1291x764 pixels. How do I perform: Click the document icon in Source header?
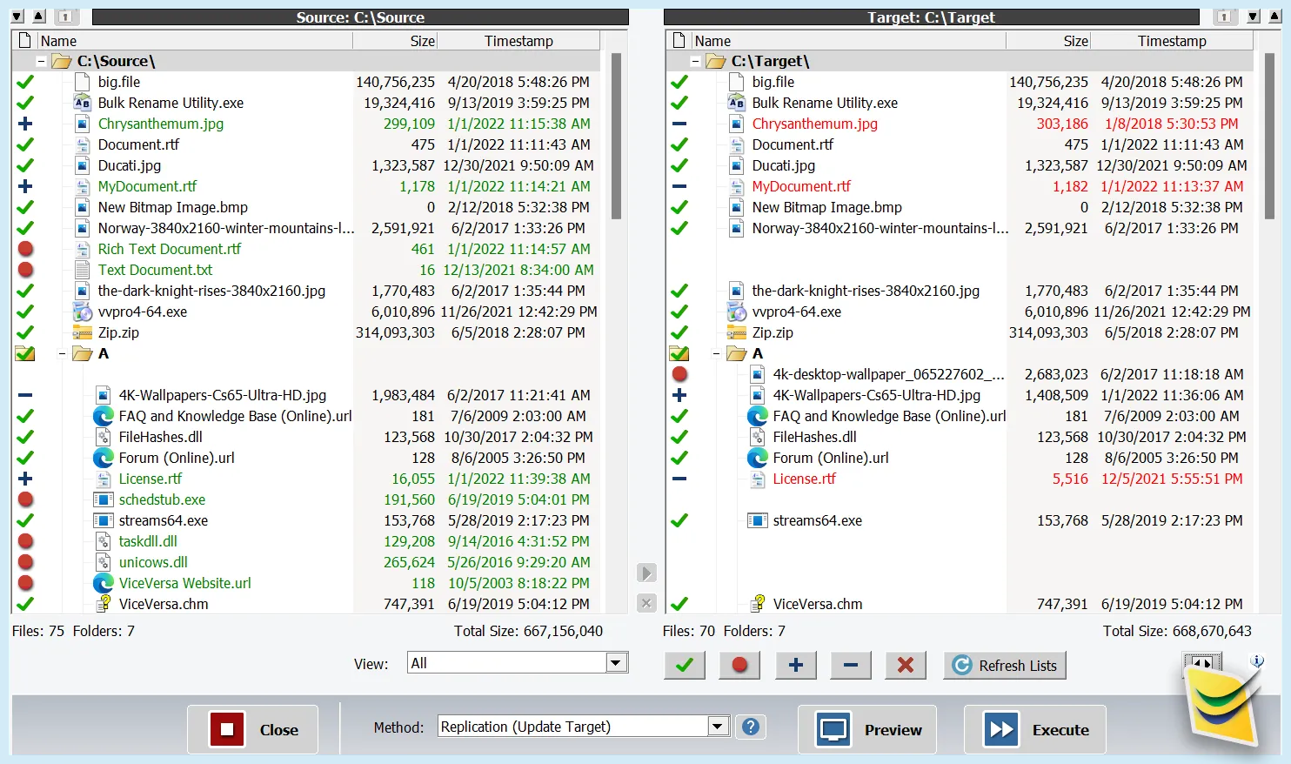click(x=25, y=40)
